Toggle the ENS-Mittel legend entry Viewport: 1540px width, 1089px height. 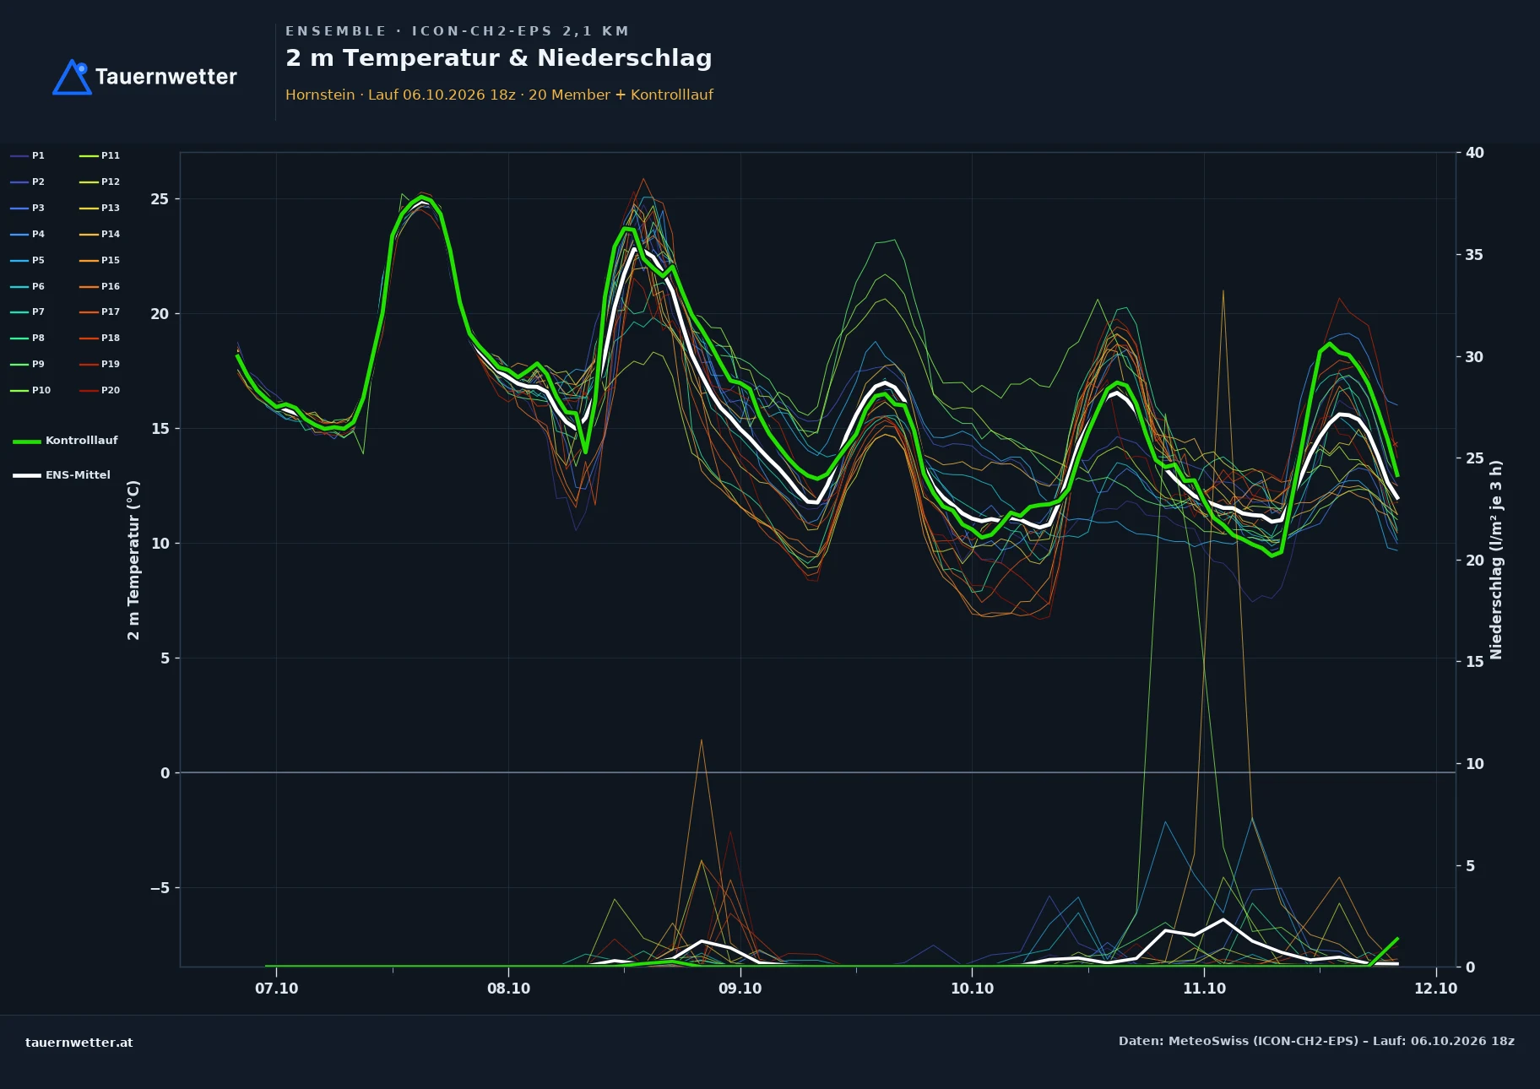tap(62, 475)
